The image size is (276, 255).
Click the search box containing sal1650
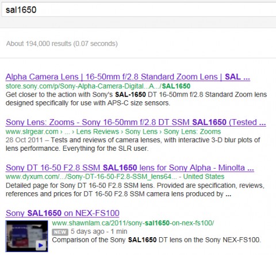click(139, 10)
